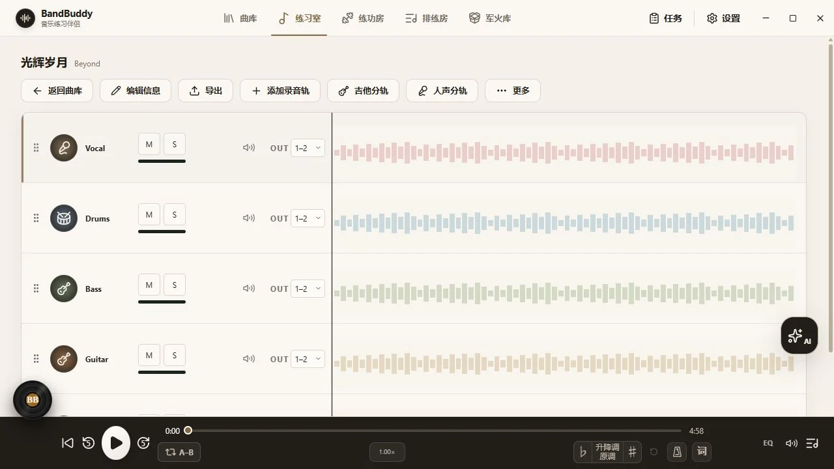Image resolution: width=834 pixels, height=469 pixels.
Task: Open the Vocal track OUT dropdown
Action: (308, 148)
